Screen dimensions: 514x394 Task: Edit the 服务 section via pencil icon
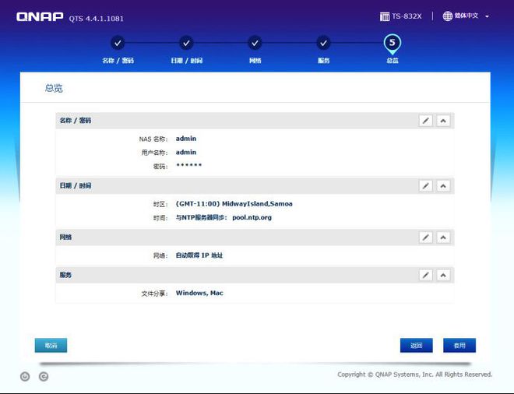[x=425, y=275]
